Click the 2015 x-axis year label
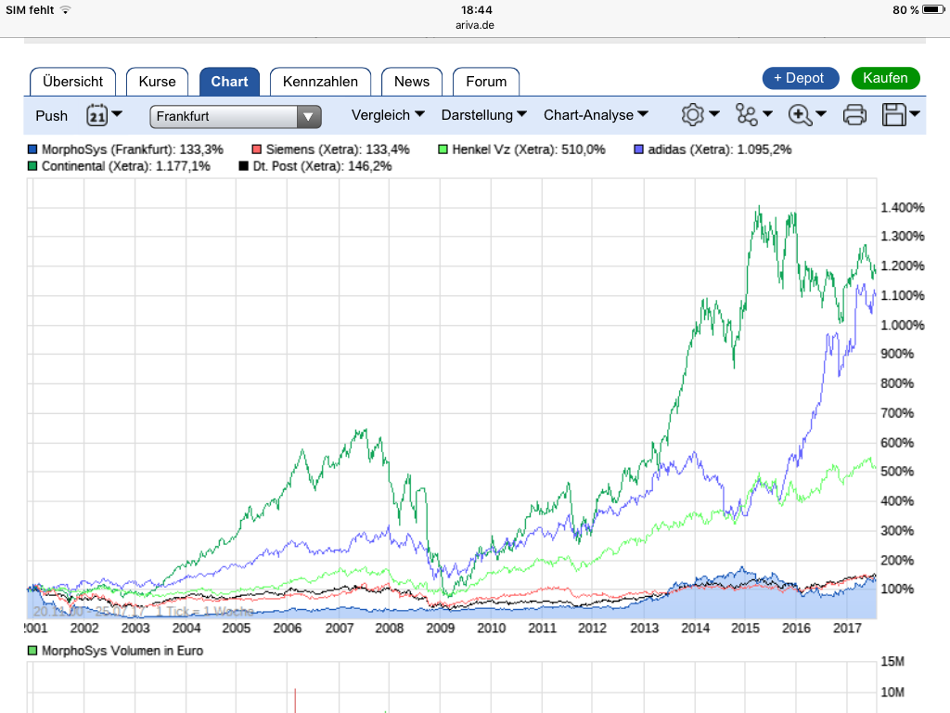Image resolution: width=950 pixels, height=713 pixels. point(745,629)
